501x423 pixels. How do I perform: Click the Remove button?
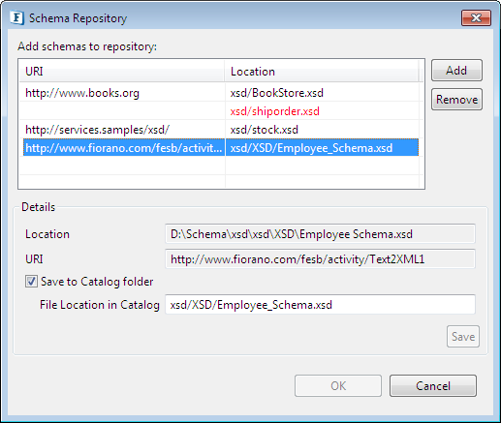pyautogui.click(x=456, y=100)
